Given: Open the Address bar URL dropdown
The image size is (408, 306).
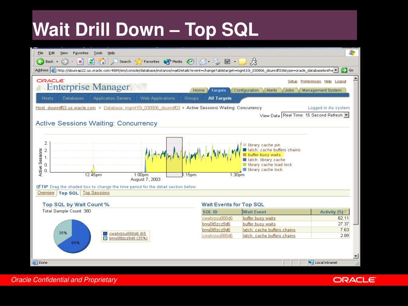Looking at the screenshot, I should click(336, 70).
